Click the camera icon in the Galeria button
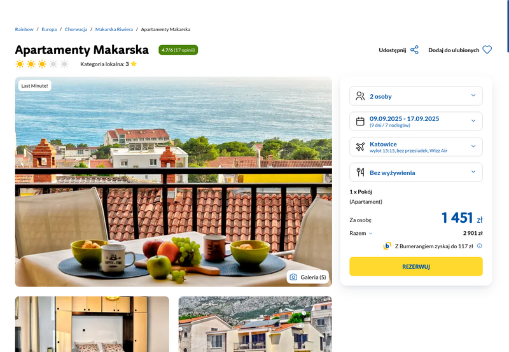Image resolution: width=509 pixels, height=352 pixels. (x=293, y=277)
